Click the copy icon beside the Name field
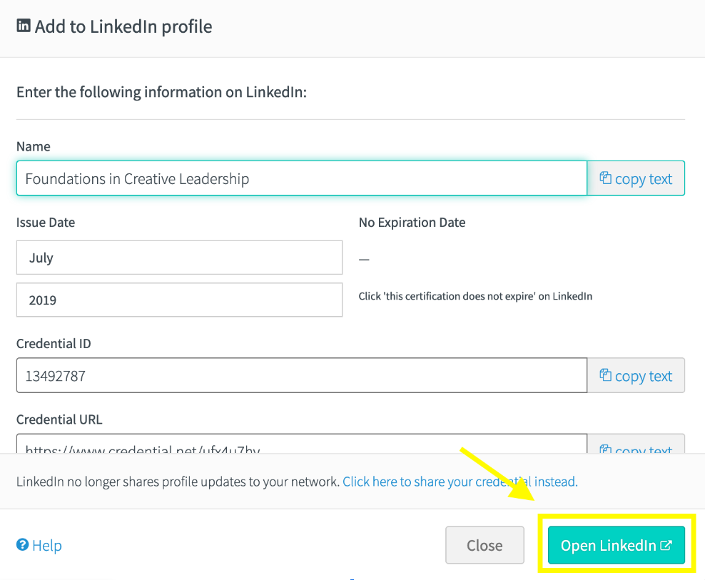Image resolution: width=705 pixels, height=580 pixels. (x=605, y=178)
